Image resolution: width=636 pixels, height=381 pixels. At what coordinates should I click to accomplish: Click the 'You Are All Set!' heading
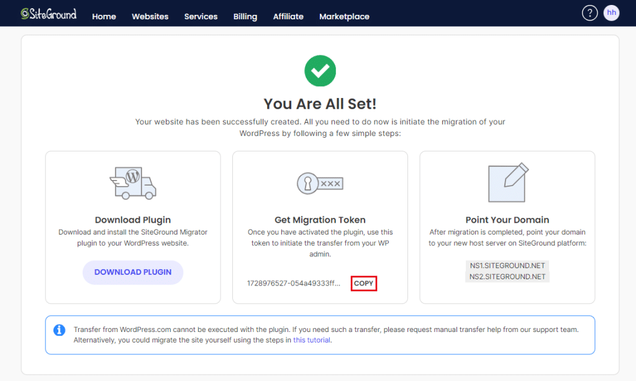(320, 104)
